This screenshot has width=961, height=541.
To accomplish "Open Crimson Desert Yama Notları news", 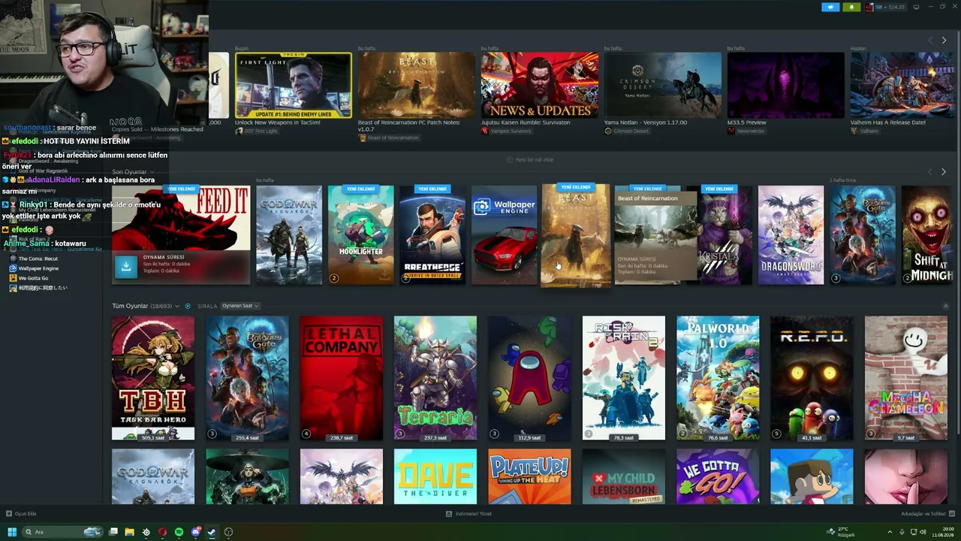I will point(662,85).
